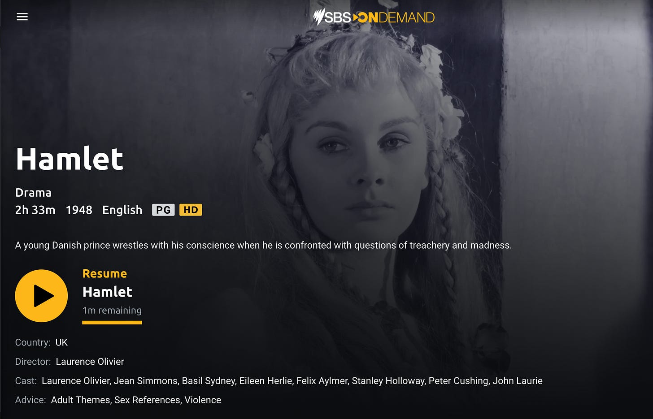Screen dimensions: 653x419
Task: Click the 1m remaining text
Action: click(x=112, y=310)
